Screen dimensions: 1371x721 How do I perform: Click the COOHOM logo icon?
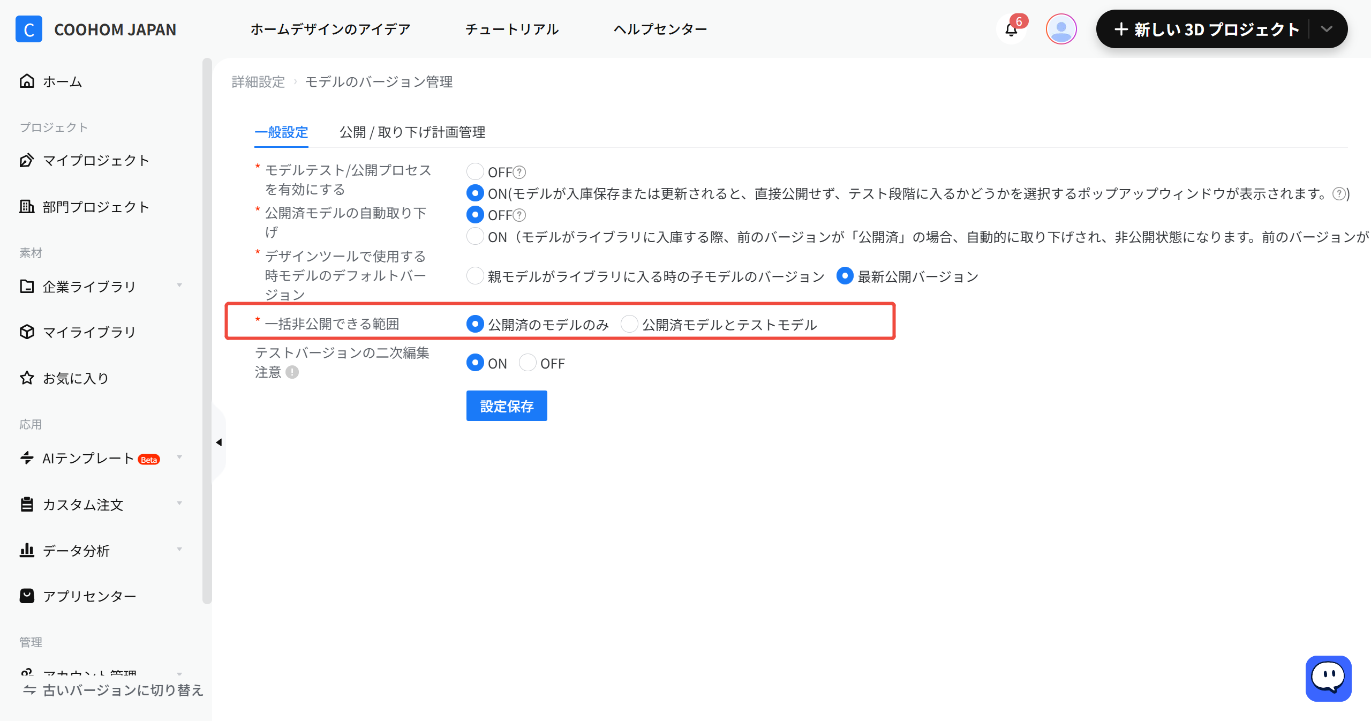click(x=29, y=29)
